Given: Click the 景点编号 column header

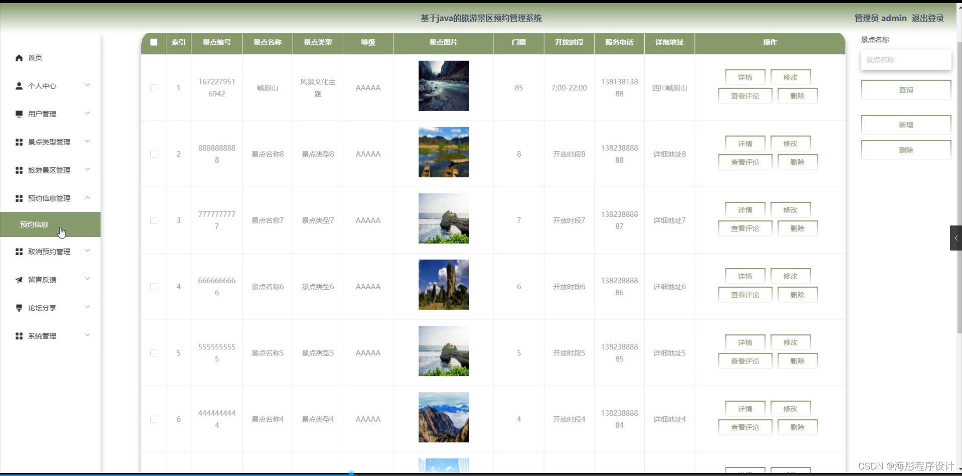Looking at the screenshot, I should 217,43.
